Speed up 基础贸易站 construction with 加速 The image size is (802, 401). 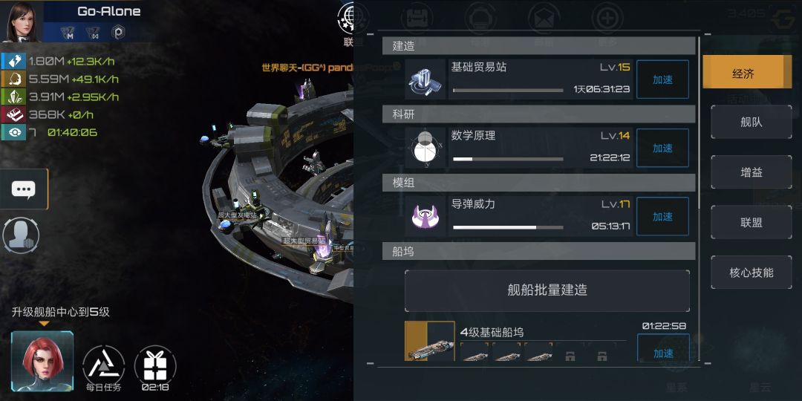pos(662,79)
